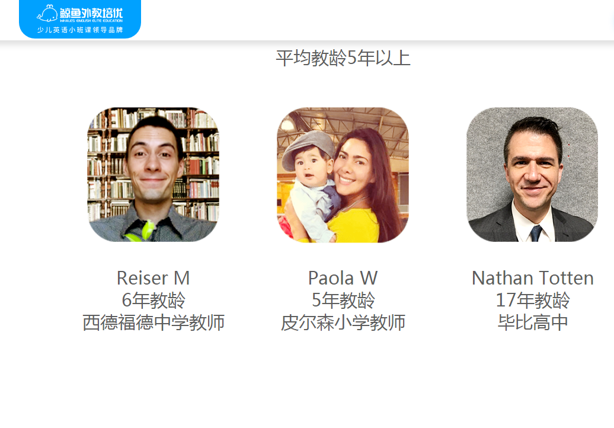The width and height of the screenshot is (614, 428).
Task: Click the 皮尔森小学教师 school label
Action: tap(343, 322)
